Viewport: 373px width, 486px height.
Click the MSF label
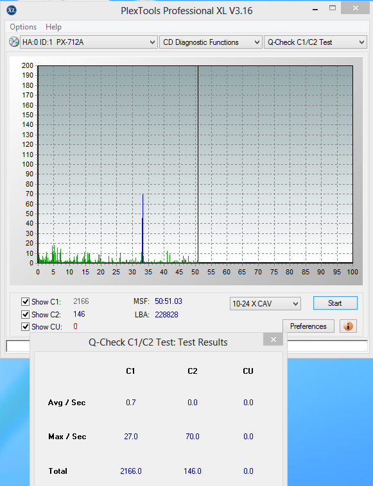pos(141,301)
